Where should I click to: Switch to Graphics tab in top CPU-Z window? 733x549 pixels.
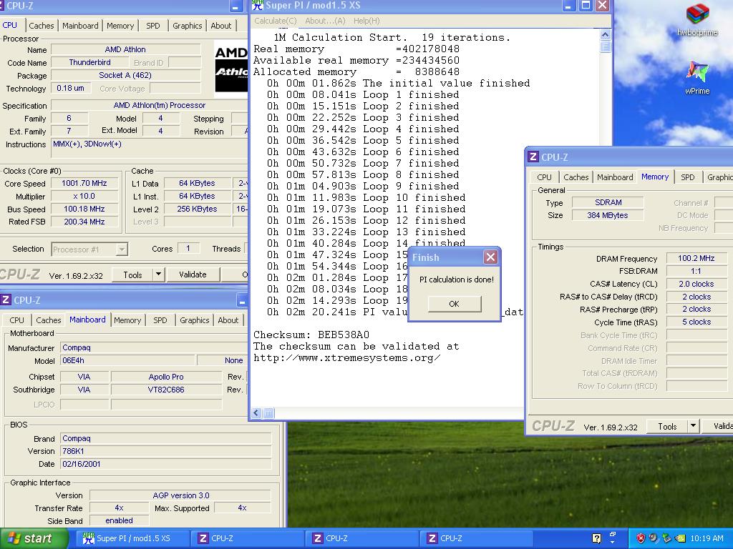point(187,26)
